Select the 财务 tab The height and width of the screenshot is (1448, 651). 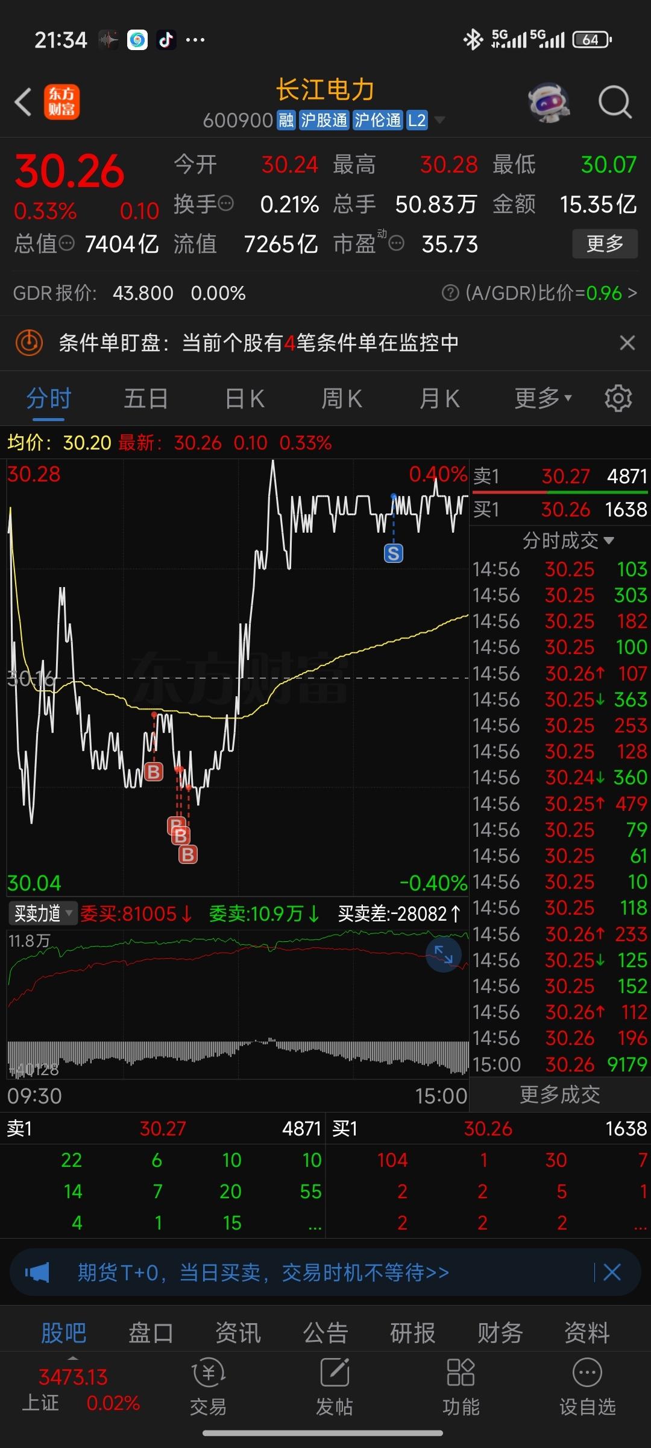coord(500,1333)
